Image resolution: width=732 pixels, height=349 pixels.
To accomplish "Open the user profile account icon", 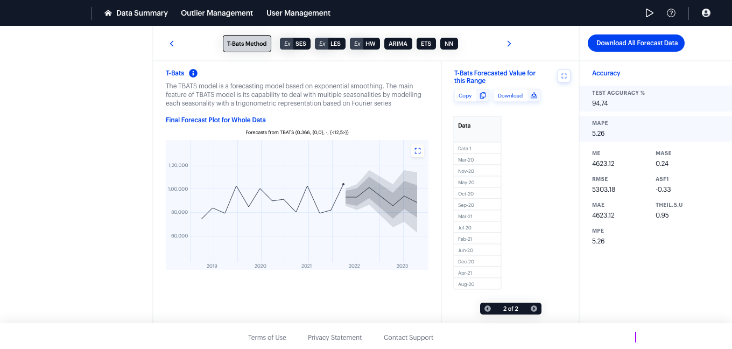I will click(706, 13).
